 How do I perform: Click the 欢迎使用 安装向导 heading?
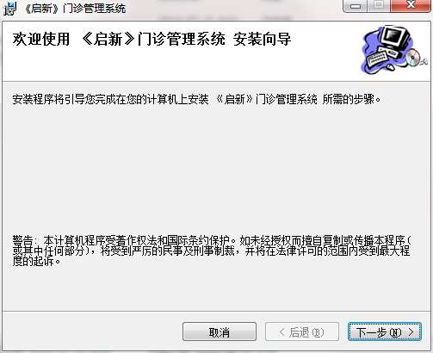[x=152, y=40]
